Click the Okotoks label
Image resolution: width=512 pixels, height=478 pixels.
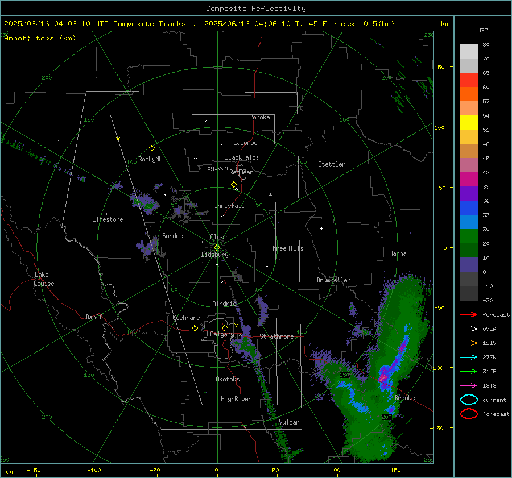point(228,379)
